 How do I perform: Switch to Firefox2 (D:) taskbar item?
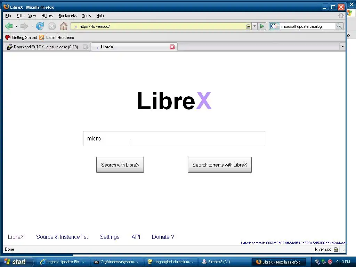point(224,262)
